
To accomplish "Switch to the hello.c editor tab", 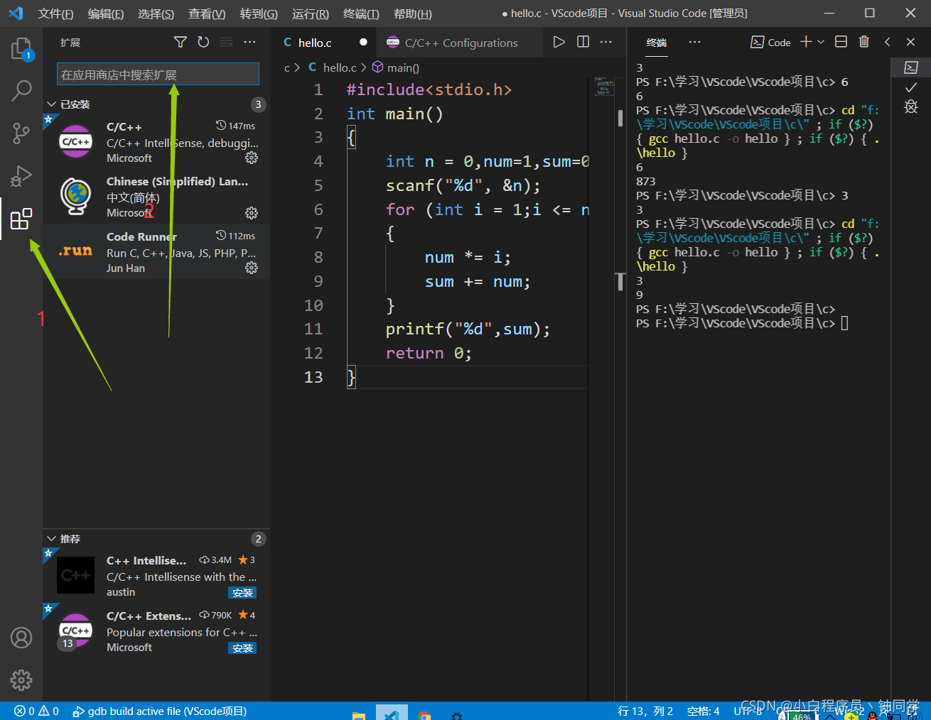I will [315, 43].
